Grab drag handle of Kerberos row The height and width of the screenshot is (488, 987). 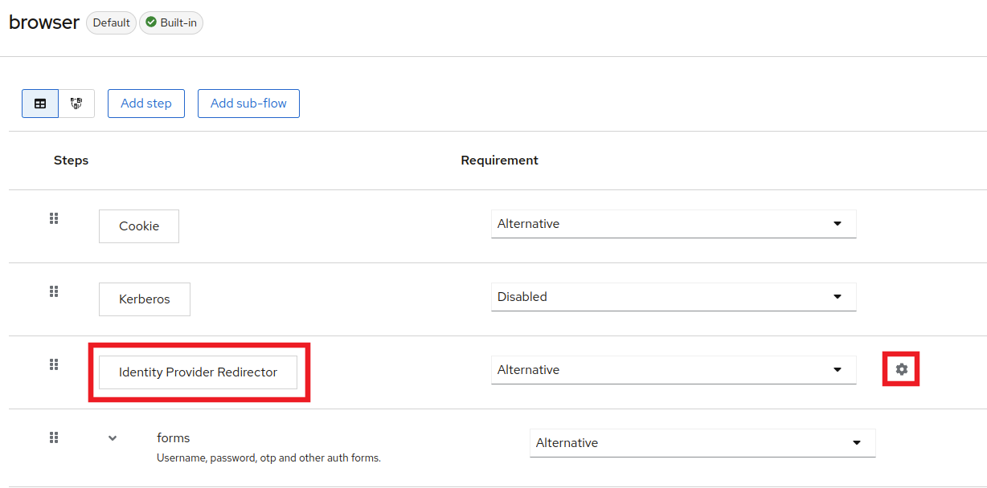point(54,291)
